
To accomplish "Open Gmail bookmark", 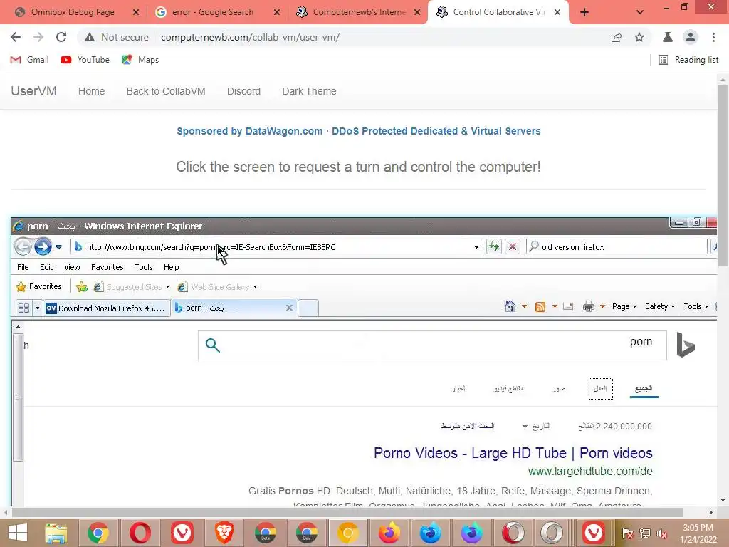I will pos(29,60).
